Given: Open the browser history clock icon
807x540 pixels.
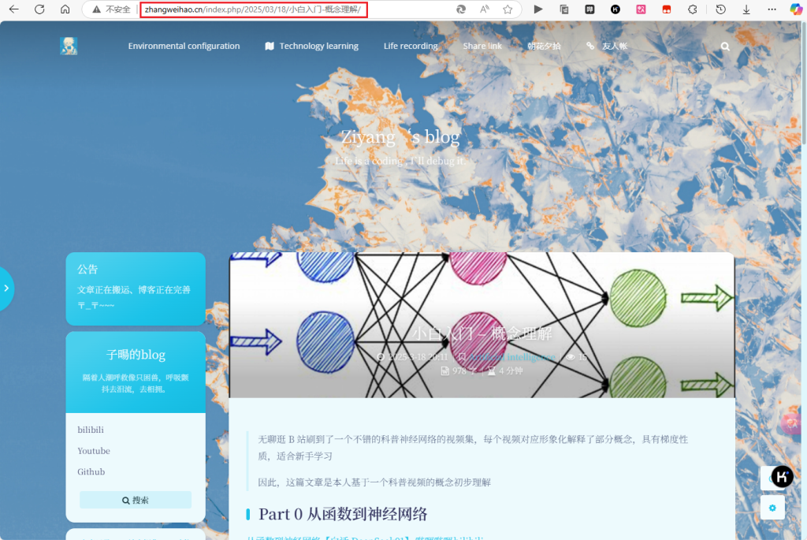Looking at the screenshot, I should pos(720,9).
